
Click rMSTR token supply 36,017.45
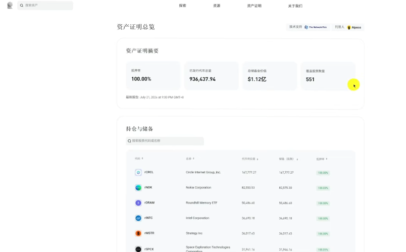pos(248,234)
